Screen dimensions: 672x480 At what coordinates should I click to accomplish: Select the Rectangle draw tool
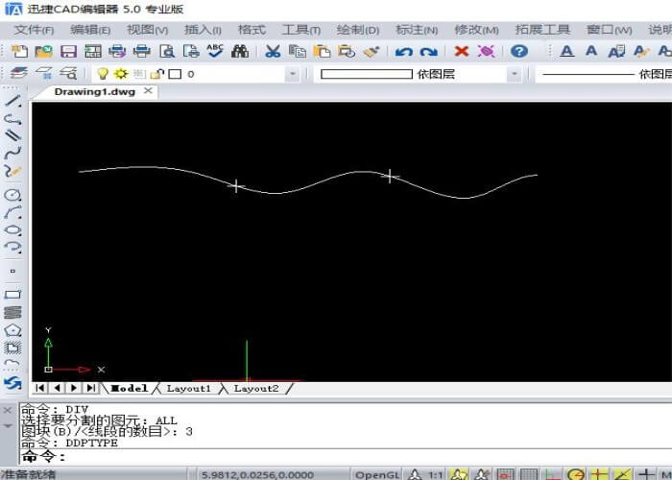(x=13, y=295)
